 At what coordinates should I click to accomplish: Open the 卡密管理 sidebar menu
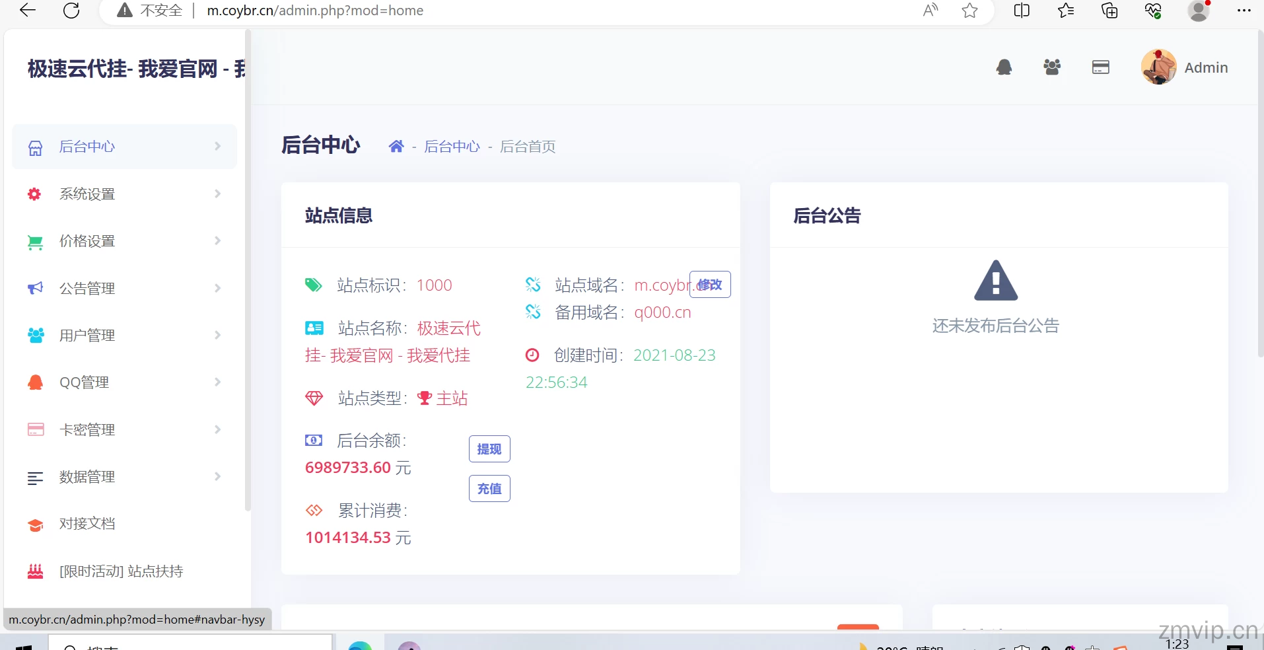point(124,429)
